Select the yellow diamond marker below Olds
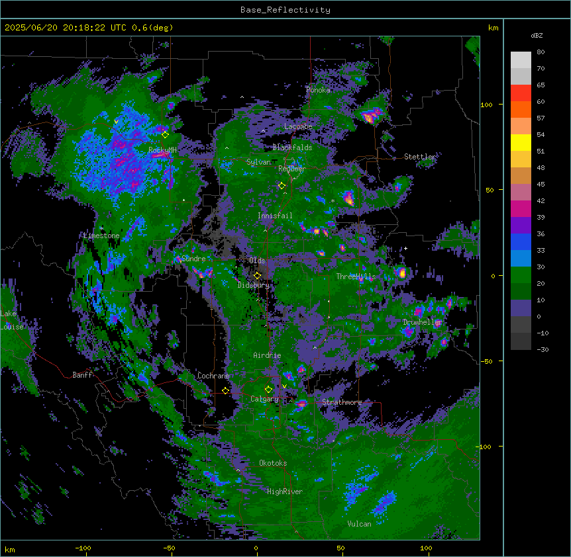Image resolution: width=571 pixels, height=557 pixels. (257, 275)
